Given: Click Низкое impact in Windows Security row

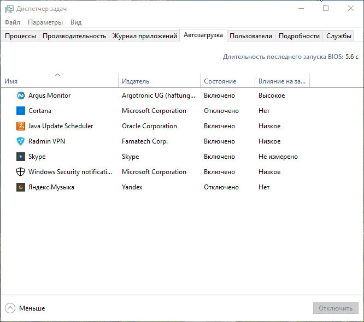Looking at the screenshot, I should 269,172.
